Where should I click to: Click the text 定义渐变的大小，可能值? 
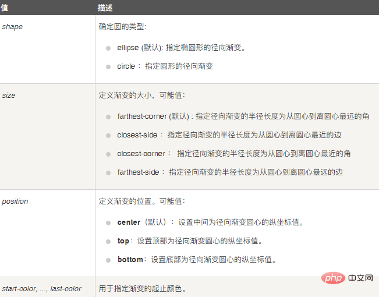coord(141,96)
